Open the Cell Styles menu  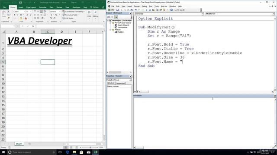coord(68,18)
